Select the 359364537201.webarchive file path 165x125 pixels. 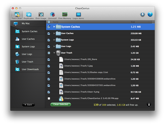[90, 85]
